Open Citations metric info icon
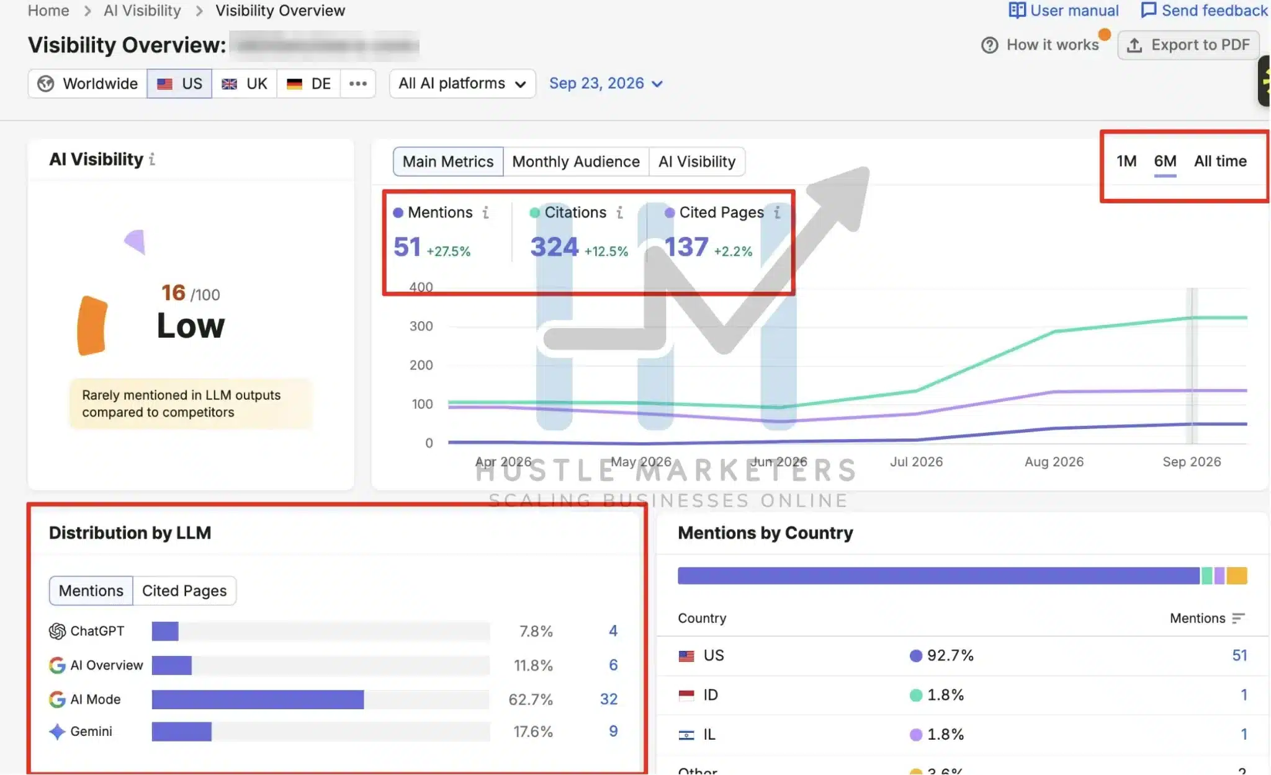 tap(619, 213)
